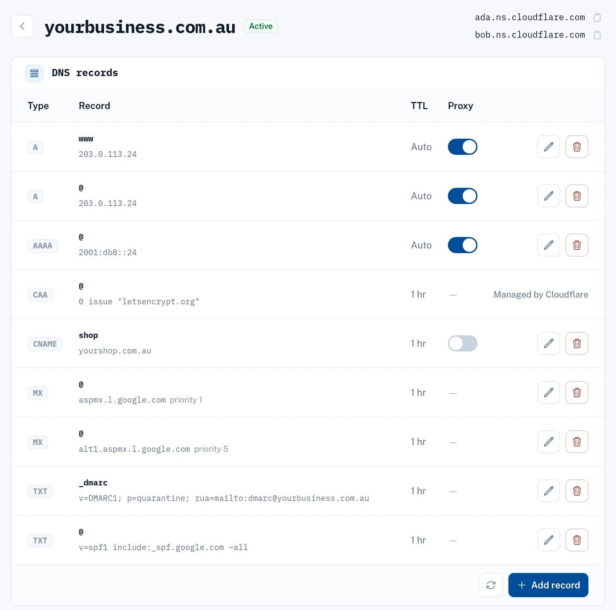Delete the alt1.aspmx.l.google.com MX record

(577, 442)
